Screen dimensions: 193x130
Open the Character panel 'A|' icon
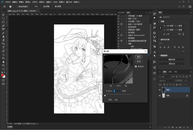click(x=155, y=52)
